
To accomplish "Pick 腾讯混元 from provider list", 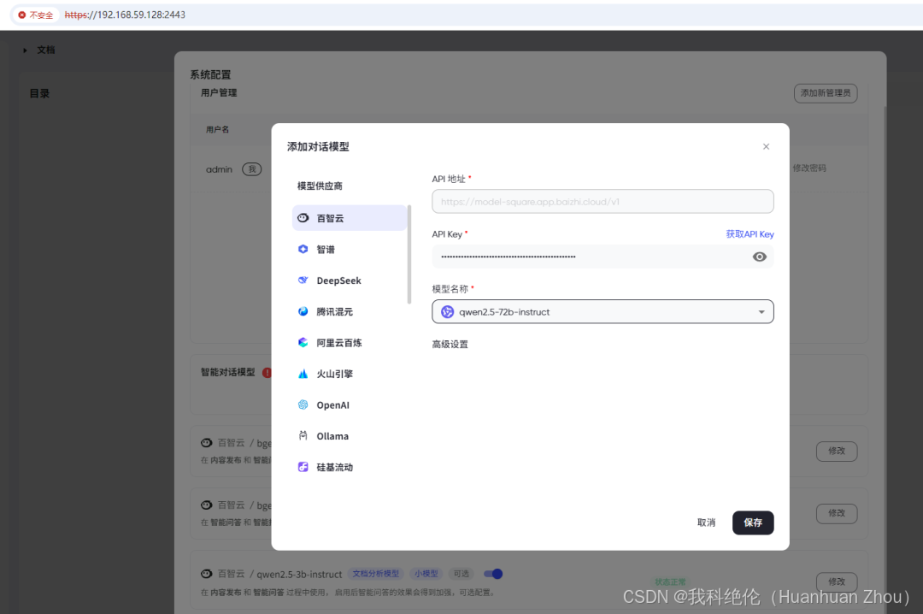I will pyautogui.click(x=349, y=312).
